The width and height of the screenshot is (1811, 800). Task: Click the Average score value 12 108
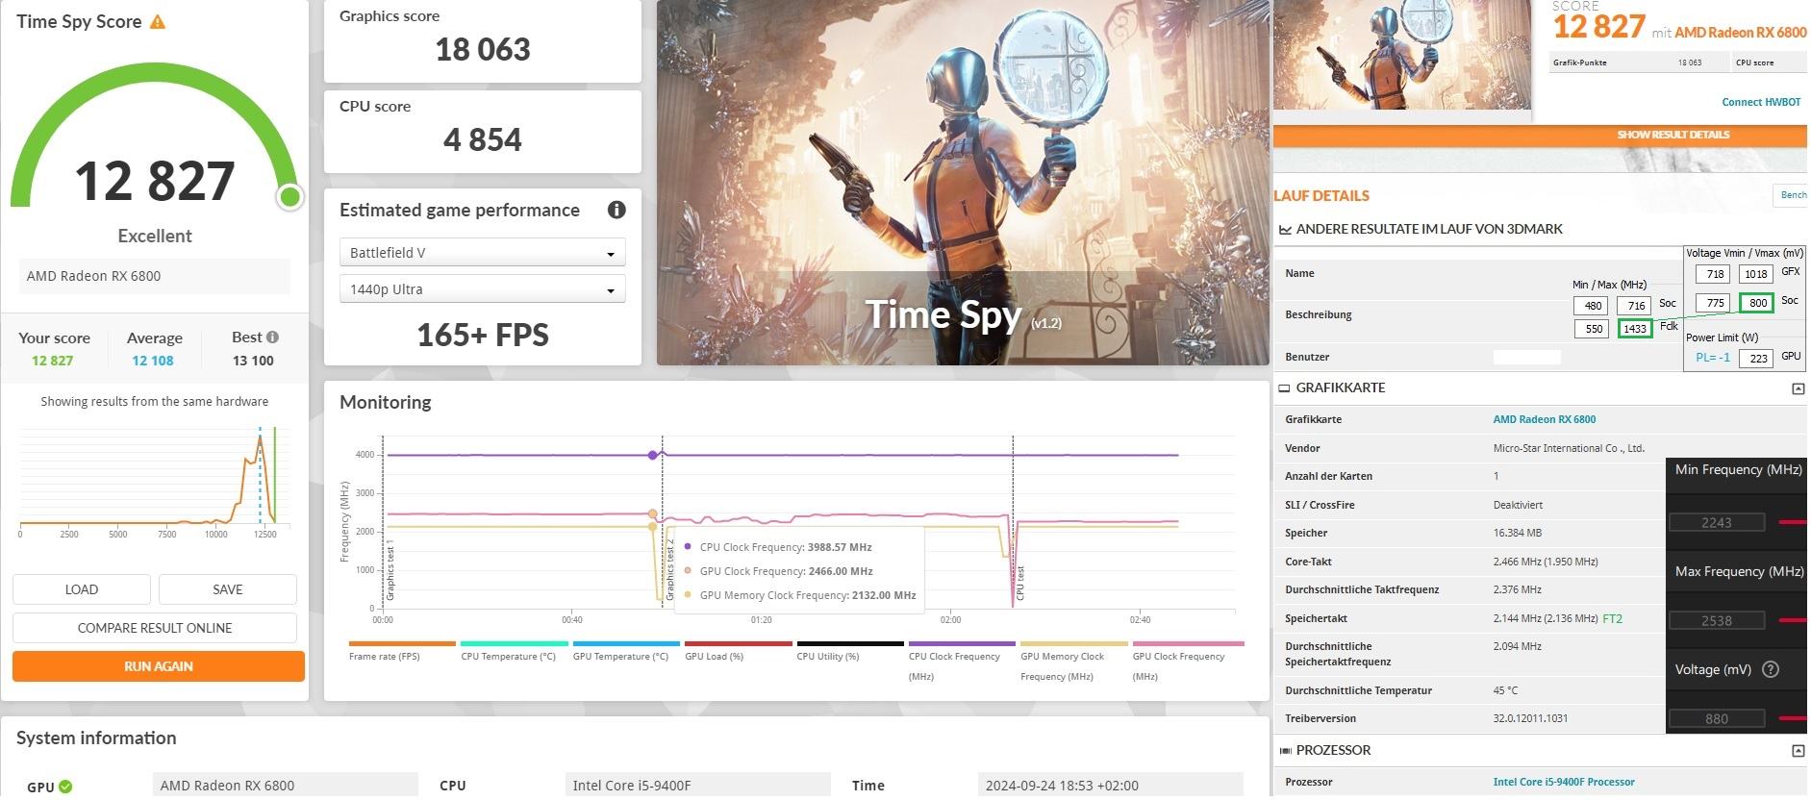(153, 361)
